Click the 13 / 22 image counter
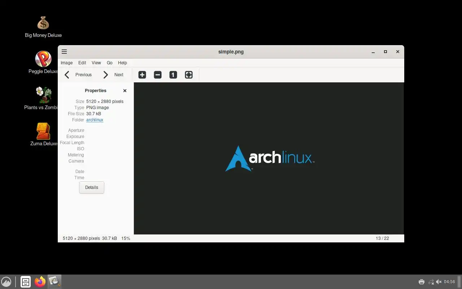 point(382,238)
